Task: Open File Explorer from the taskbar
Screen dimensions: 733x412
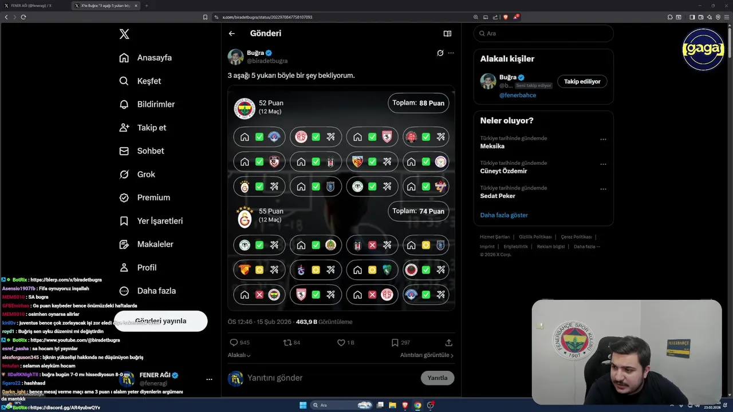Action: click(x=392, y=405)
